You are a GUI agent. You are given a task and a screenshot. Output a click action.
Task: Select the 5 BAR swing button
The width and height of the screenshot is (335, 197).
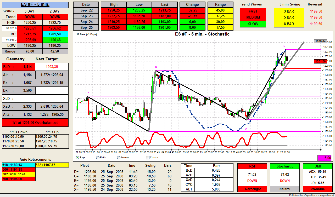pyautogui.click(x=289, y=18)
